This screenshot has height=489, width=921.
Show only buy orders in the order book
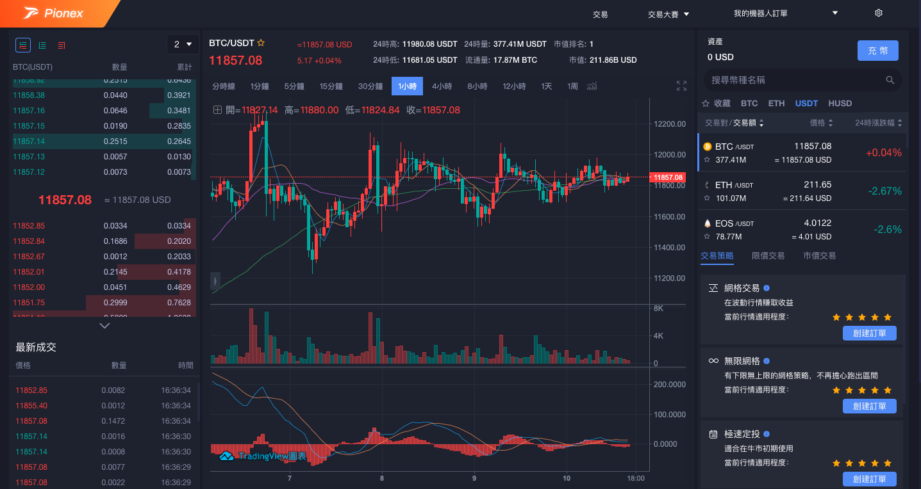click(x=42, y=45)
